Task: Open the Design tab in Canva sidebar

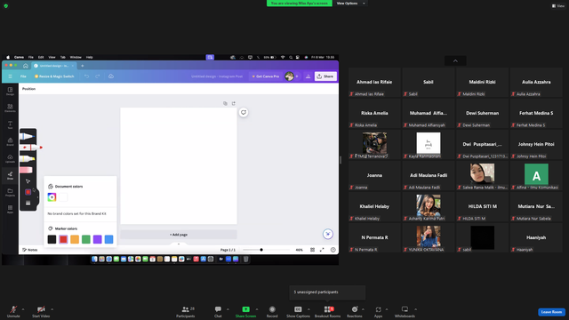Action: tap(10, 91)
